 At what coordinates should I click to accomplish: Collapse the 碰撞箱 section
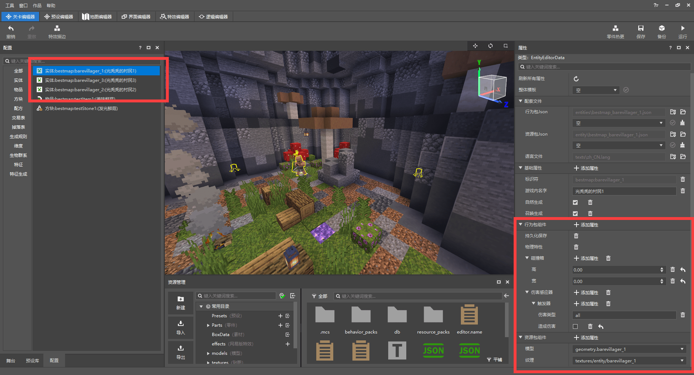coord(527,258)
